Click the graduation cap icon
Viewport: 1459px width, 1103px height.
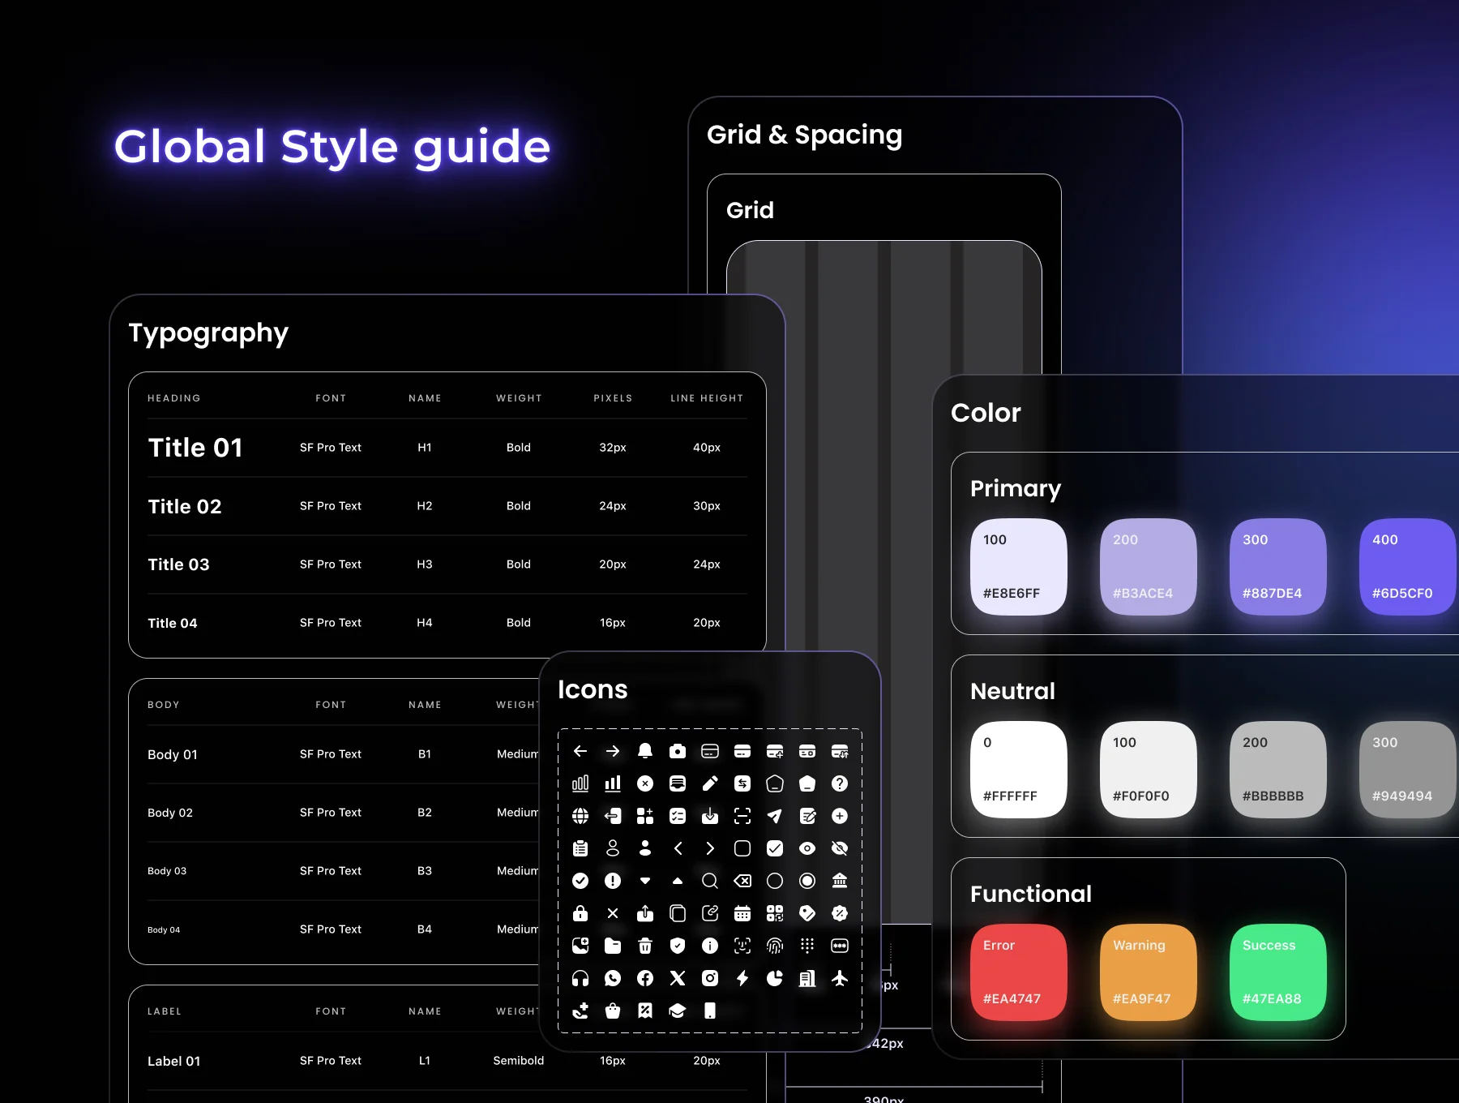point(678,1011)
